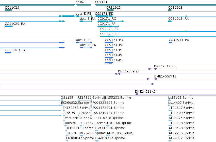Choose EST EK169863.5prime
Viewport: 216px width, 142px height.
pyautogui.click(x=76, y=108)
